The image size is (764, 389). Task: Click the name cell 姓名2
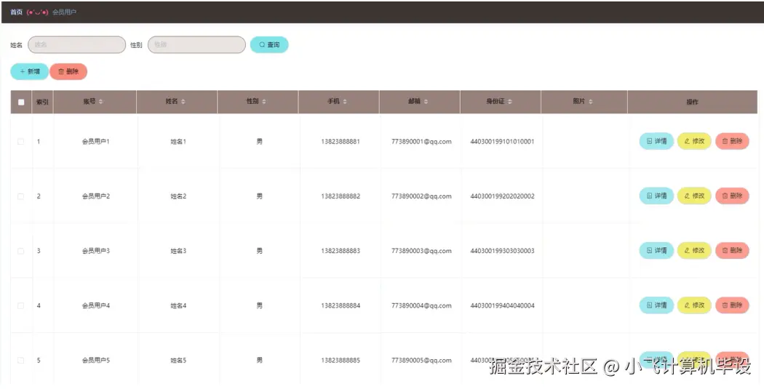[178, 196]
